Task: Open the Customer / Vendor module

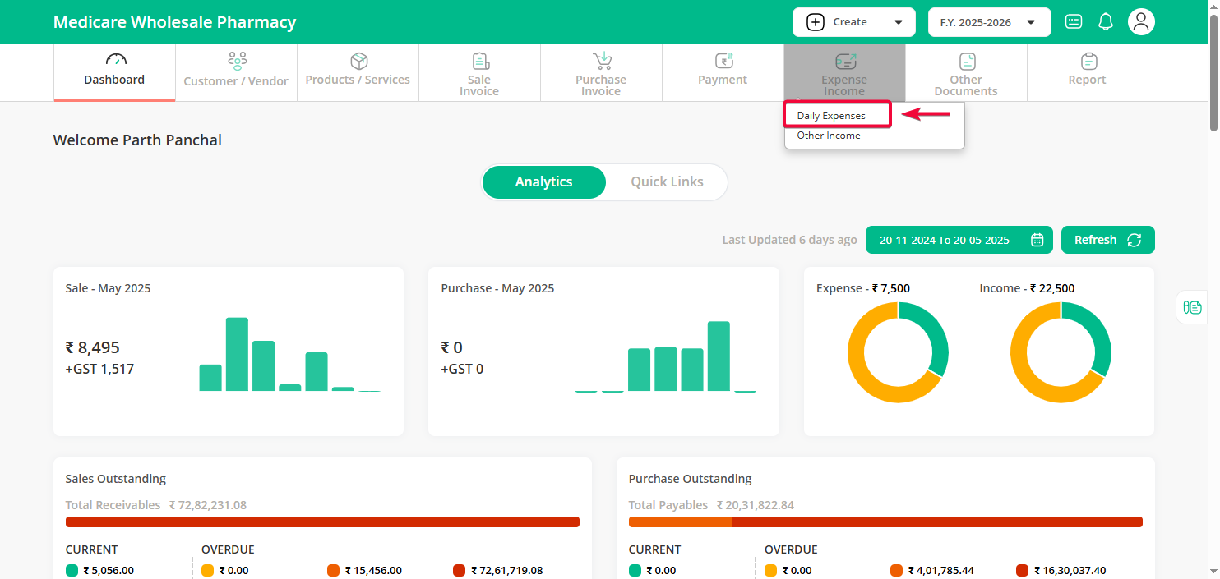Action: coord(236,72)
